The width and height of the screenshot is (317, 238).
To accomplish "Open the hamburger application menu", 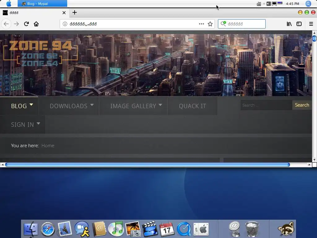I will [311, 24].
